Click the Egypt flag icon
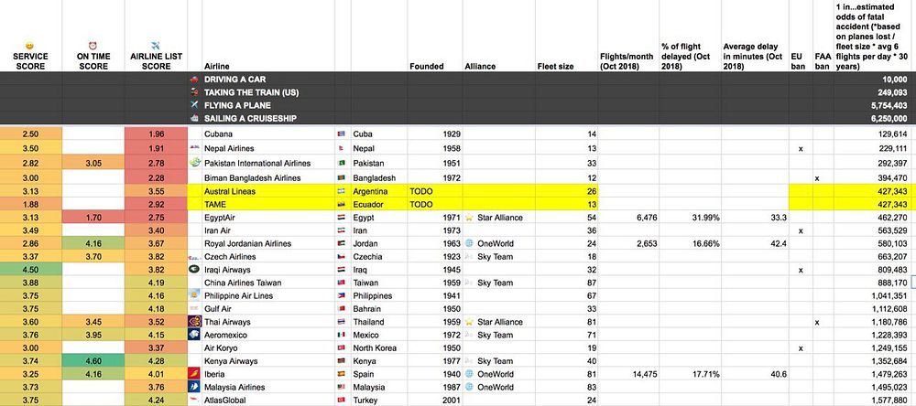Image resolution: width=916 pixels, height=406 pixels. [342, 218]
